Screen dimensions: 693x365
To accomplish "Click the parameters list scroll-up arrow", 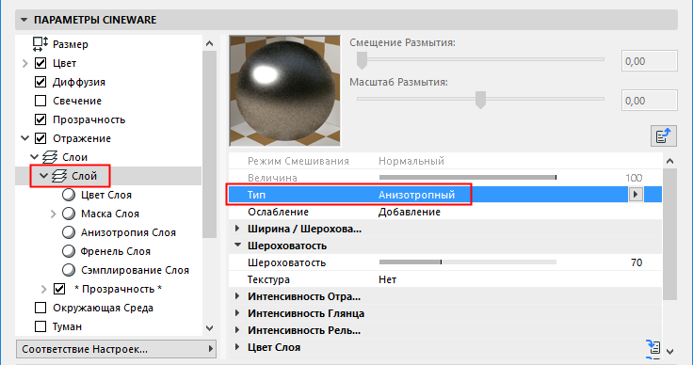I will point(670,161).
